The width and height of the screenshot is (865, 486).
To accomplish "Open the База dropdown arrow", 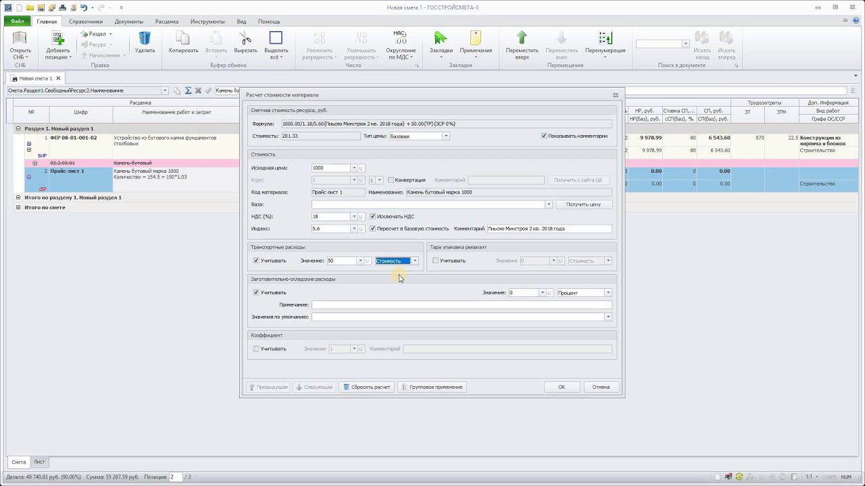I will pyautogui.click(x=549, y=205).
